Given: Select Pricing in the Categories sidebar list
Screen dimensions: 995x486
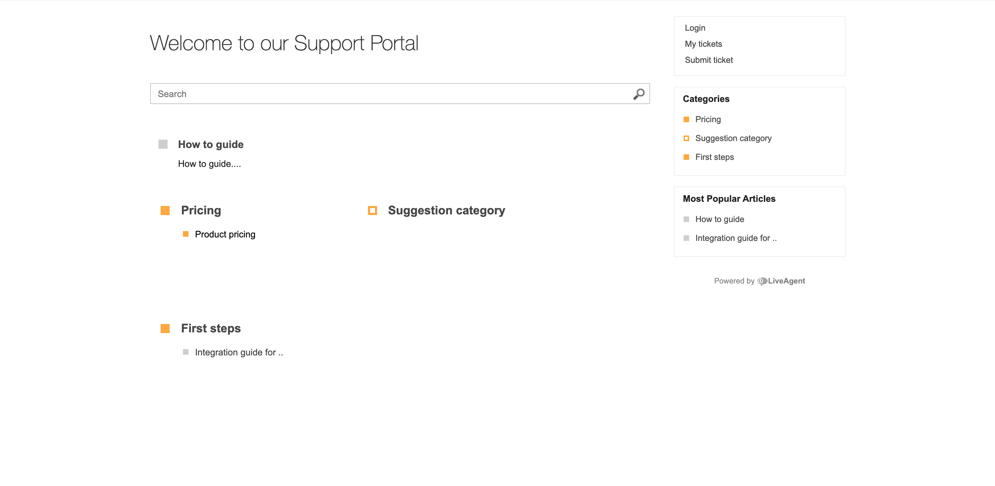Looking at the screenshot, I should [x=708, y=119].
